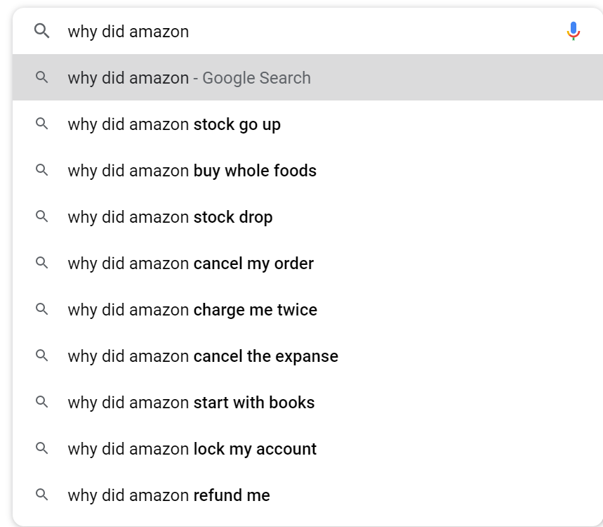
Task: Pick 'why did amazon cancel the expanse'
Action: [307, 356]
